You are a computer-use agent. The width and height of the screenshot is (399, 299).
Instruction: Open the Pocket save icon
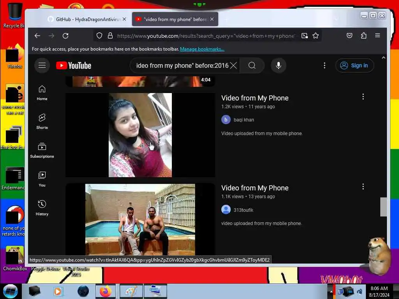(x=350, y=35)
